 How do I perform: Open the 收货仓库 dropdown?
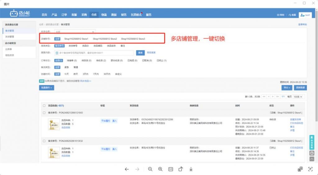pos(75,32)
